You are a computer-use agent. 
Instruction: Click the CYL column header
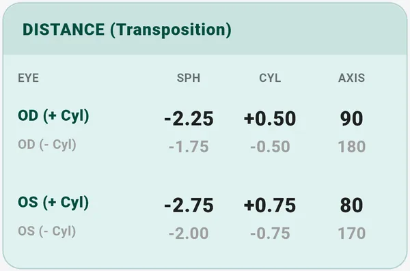pyautogui.click(x=270, y=78)
